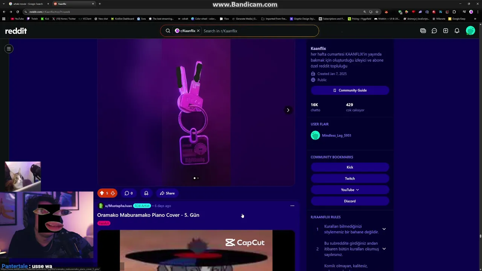Viewport: 482px width, 271px height.
Task: Expand rule 2 Bu subreddite girdiğiniz chevron
Action: click(384, 249)
